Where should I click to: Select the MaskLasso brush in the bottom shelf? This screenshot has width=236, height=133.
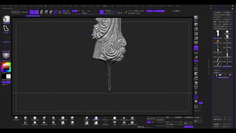(96, 118)
